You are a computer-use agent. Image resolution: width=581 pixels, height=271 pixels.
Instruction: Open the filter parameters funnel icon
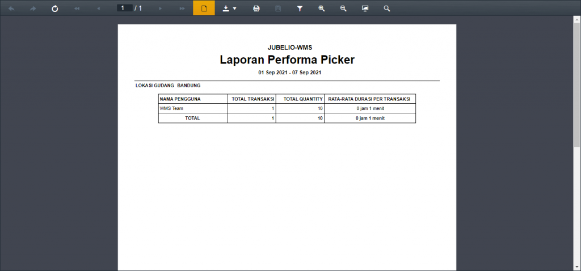[300, 8]
